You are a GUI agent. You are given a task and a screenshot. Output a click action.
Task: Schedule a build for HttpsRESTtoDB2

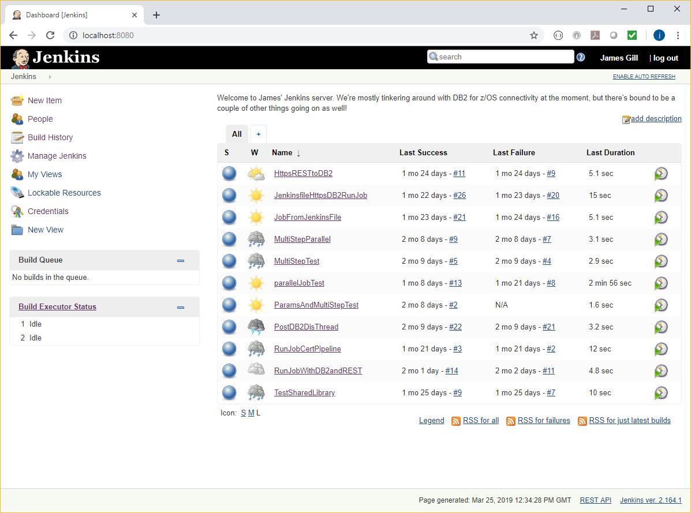(662, 173)
